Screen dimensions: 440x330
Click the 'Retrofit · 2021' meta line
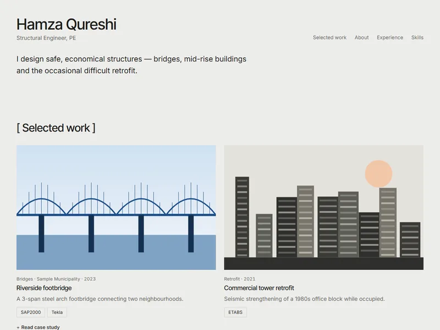coord(240,279)
